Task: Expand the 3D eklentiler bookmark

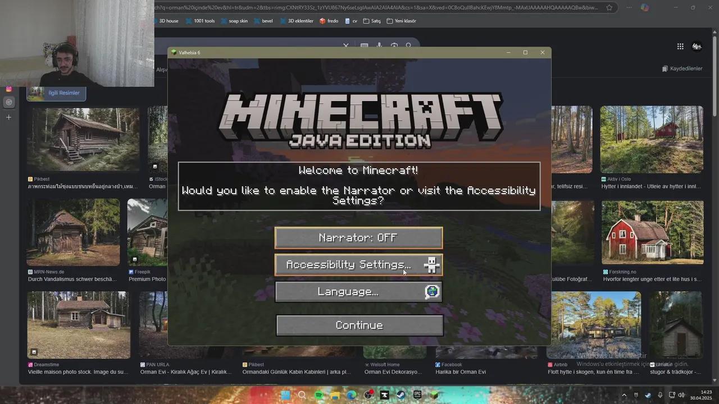Action: click(297, 21)
